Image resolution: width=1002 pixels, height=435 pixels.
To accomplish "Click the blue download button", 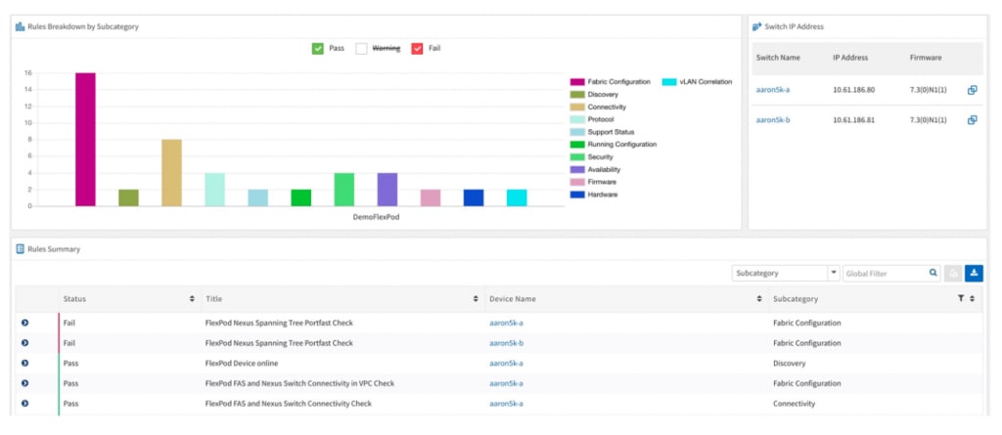I will coord(974,274).
